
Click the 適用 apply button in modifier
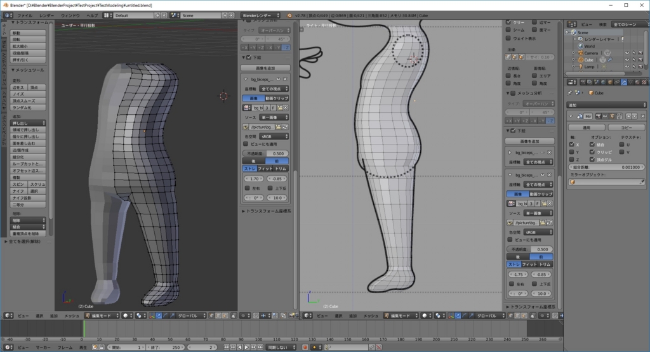point(586,127)
